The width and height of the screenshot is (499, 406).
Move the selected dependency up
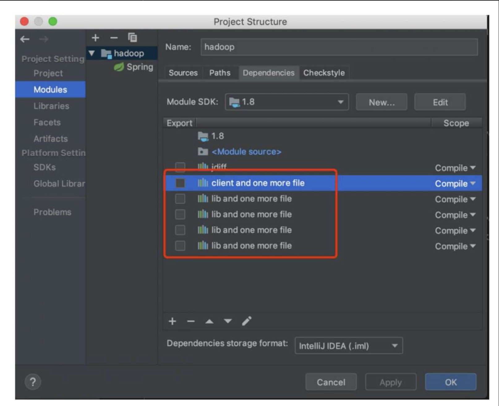[x=209, y=322]
